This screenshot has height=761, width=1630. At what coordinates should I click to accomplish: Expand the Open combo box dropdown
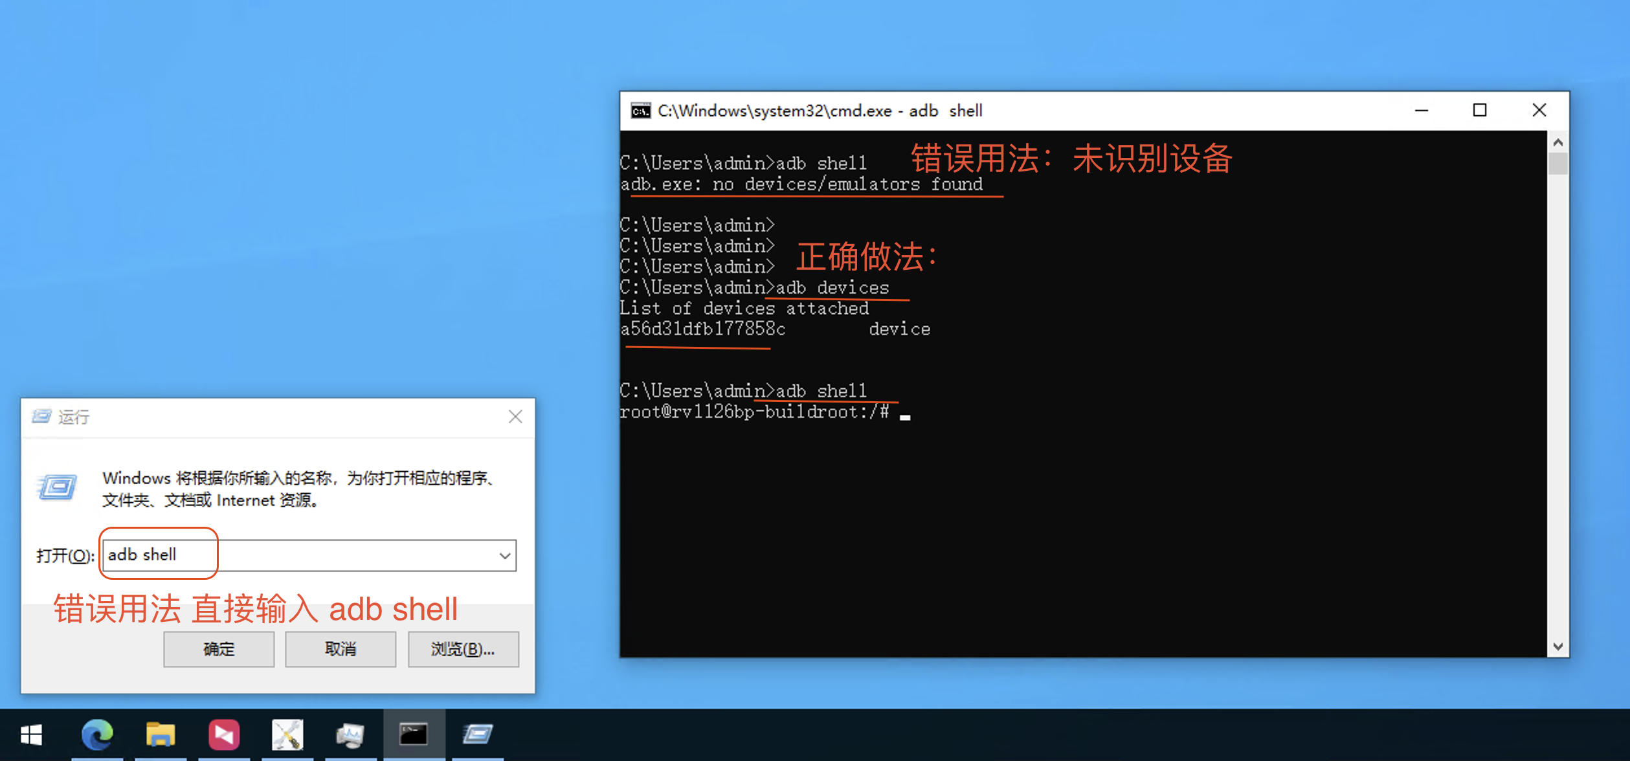pos(505,555)
